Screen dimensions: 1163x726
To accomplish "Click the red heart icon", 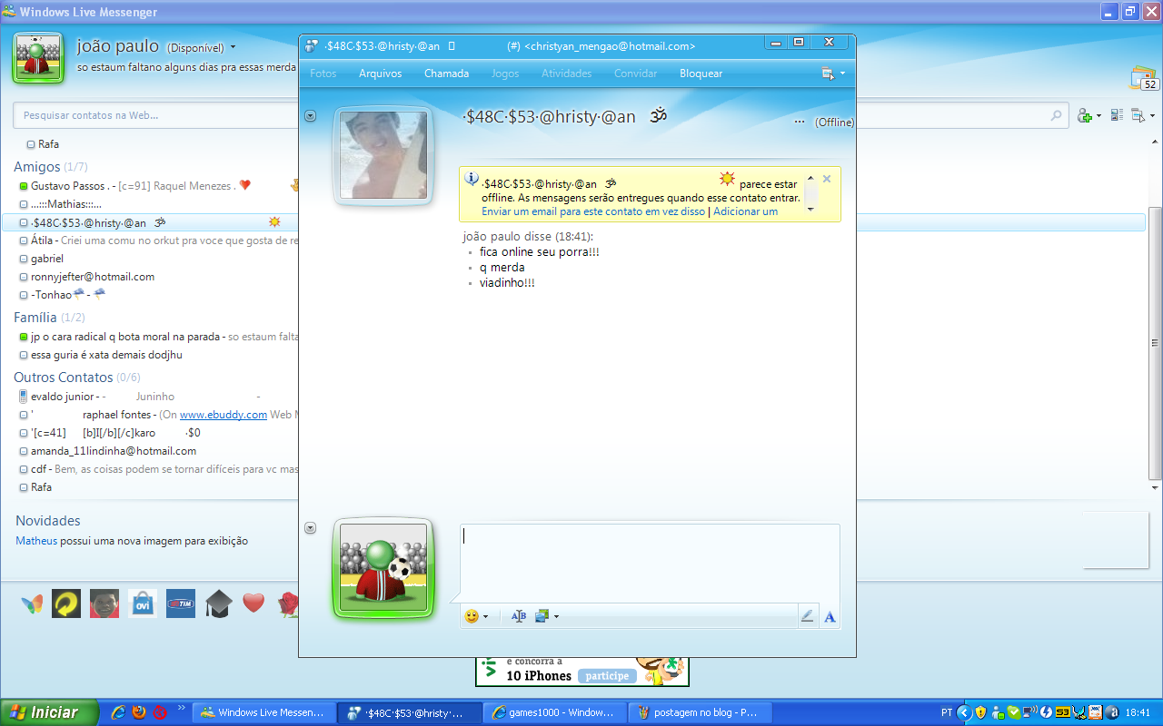I will tap(253, 603).
